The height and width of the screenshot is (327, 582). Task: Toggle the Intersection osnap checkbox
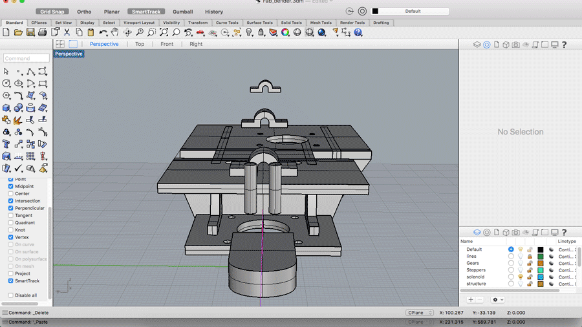(x=11, y=201)
